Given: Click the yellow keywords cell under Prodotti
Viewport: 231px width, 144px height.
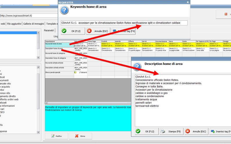Looking at the screenshot, I should (x=108, y=45).
